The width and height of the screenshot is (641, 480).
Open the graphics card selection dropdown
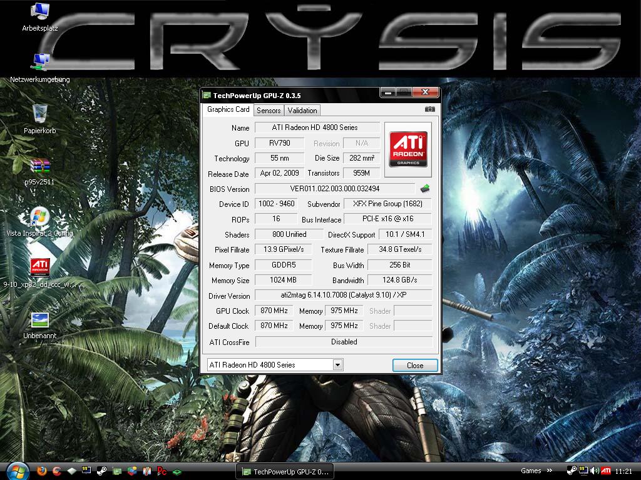[x=337, y=365]
